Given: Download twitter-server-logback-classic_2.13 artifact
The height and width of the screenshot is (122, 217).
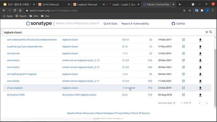Looking at the screenshot, I should click(x=200, y=60).
